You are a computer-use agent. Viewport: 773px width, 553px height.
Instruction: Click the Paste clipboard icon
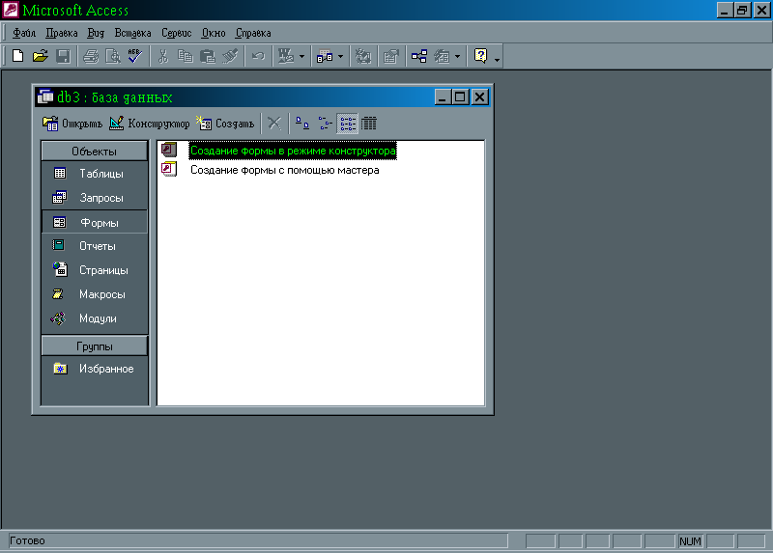[208, 56]
